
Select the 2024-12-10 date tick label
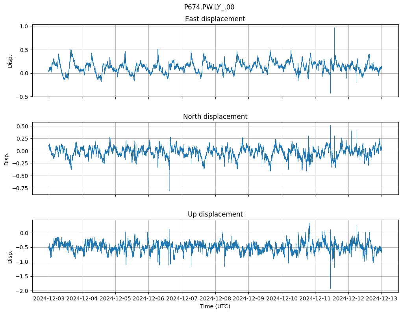(x=282, y=299)
